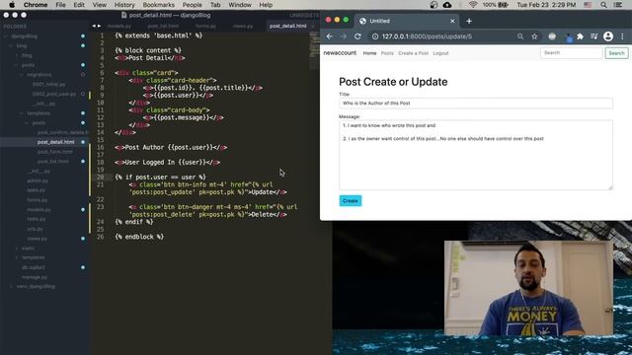Click line 20 '{% if post.user == user %}'
The height and width of the screenshot is (355, 632).
tap(160, 177)
